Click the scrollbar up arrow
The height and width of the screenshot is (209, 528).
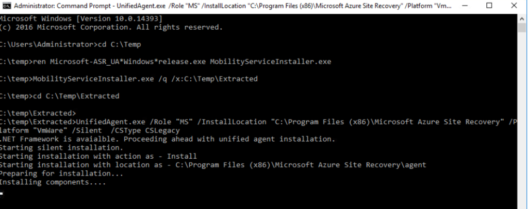click(522, 17)
